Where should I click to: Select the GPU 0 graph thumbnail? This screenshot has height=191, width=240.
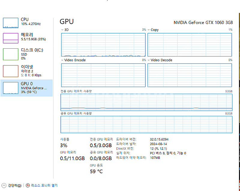click(11, 88)
